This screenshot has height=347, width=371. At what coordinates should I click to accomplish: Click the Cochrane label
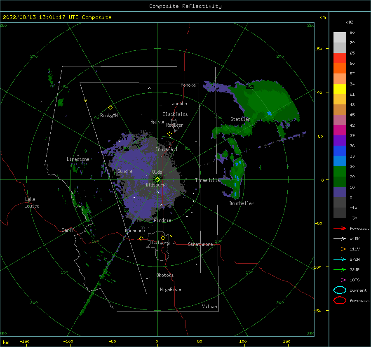click(135, 231)
